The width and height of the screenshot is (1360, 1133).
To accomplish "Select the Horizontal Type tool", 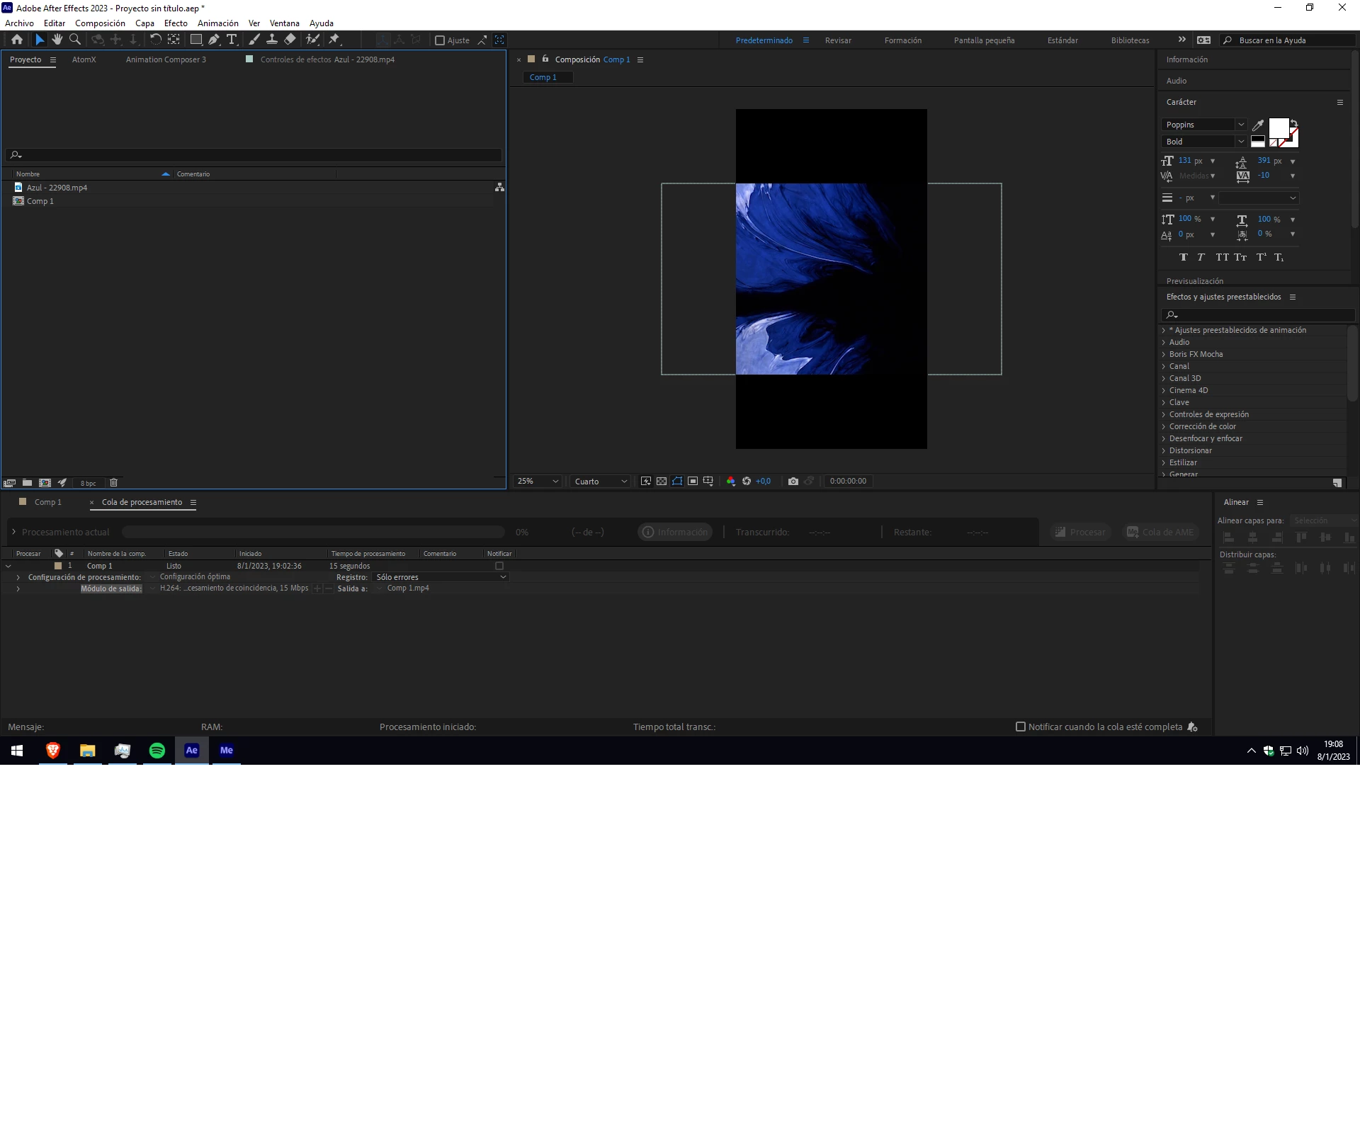I will pos(232,40).
